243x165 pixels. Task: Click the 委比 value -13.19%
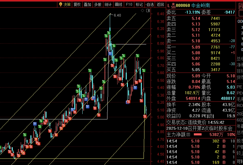(192, 12)
